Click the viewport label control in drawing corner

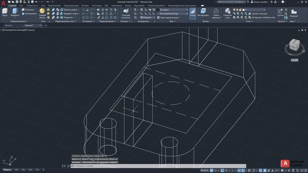[x=17, y=30]
